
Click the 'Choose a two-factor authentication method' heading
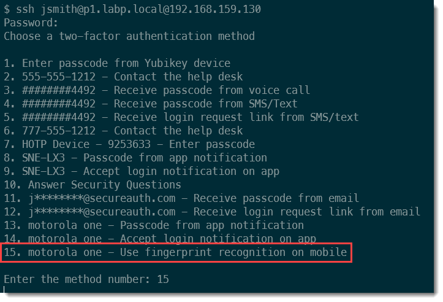click(x=129, y=36)
